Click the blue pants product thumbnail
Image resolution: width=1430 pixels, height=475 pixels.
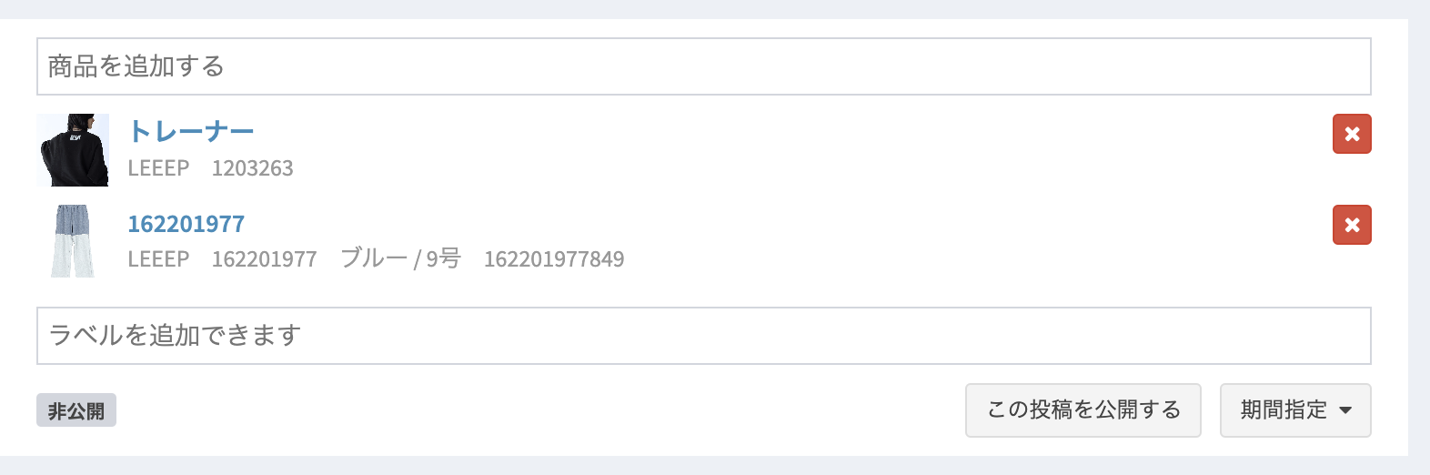pos(73,241)
